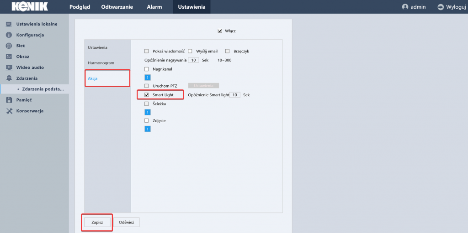Open the Podgląd top menu tab

click(x=80, y=7)
